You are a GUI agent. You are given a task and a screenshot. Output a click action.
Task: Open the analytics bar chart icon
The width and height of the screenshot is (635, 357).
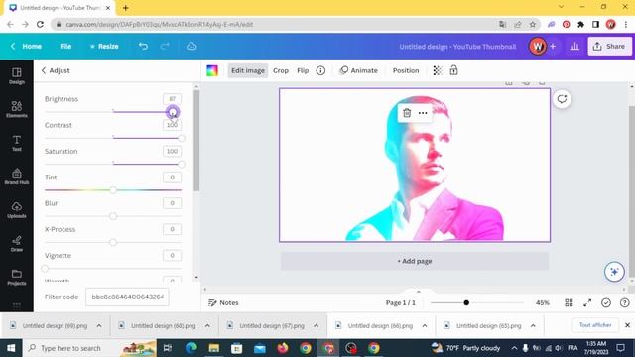pyautogui.click(x=574, y=47)
